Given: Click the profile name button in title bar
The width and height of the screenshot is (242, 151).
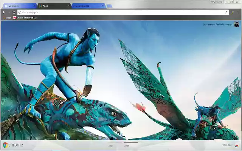Looking at the screenshot, I should (216, 2).
